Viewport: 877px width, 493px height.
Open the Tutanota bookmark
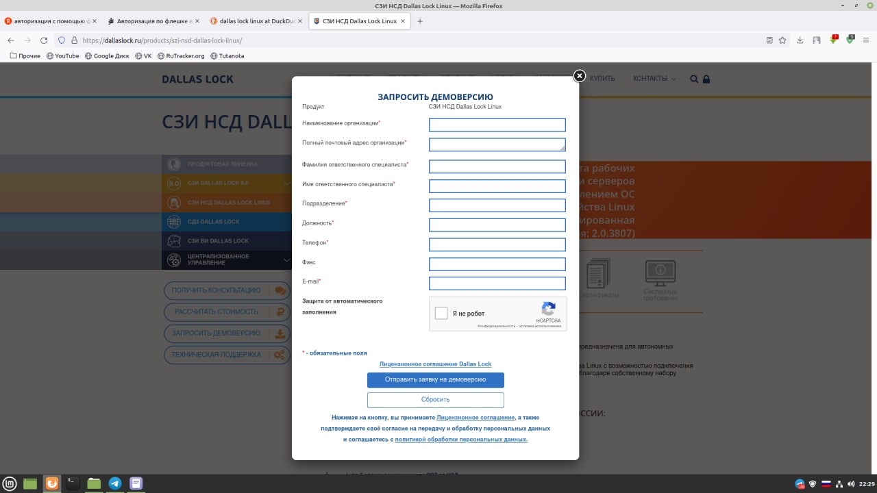(227, 56)
